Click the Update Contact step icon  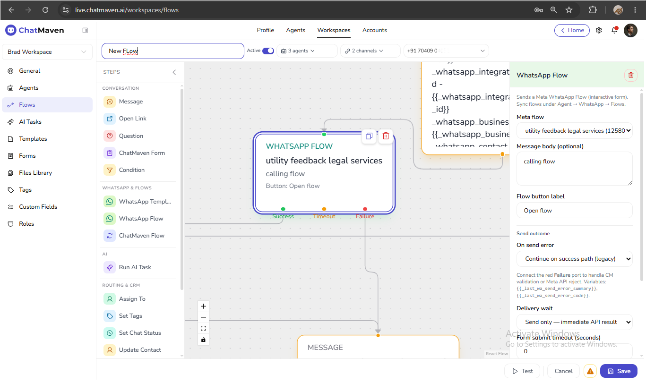(110, 350)
